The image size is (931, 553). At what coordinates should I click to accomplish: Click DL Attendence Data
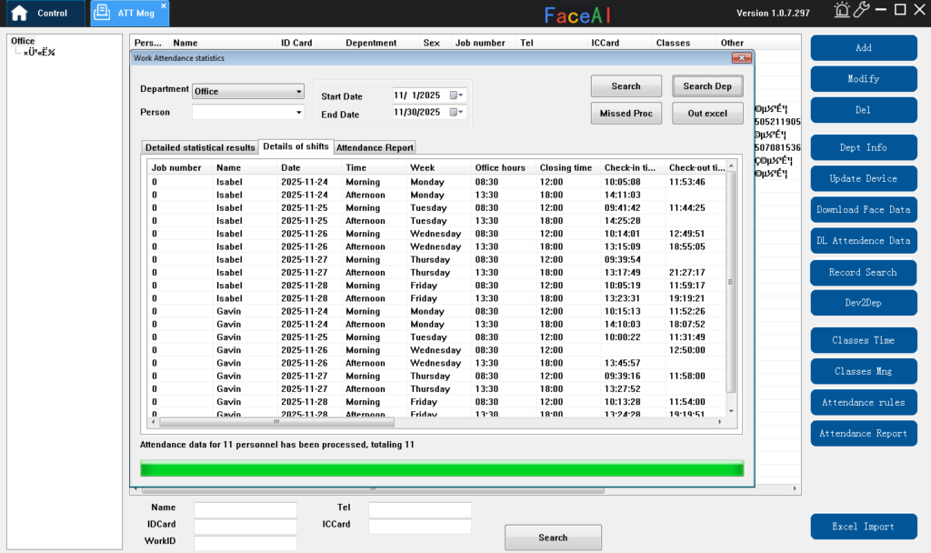(864, 240)
